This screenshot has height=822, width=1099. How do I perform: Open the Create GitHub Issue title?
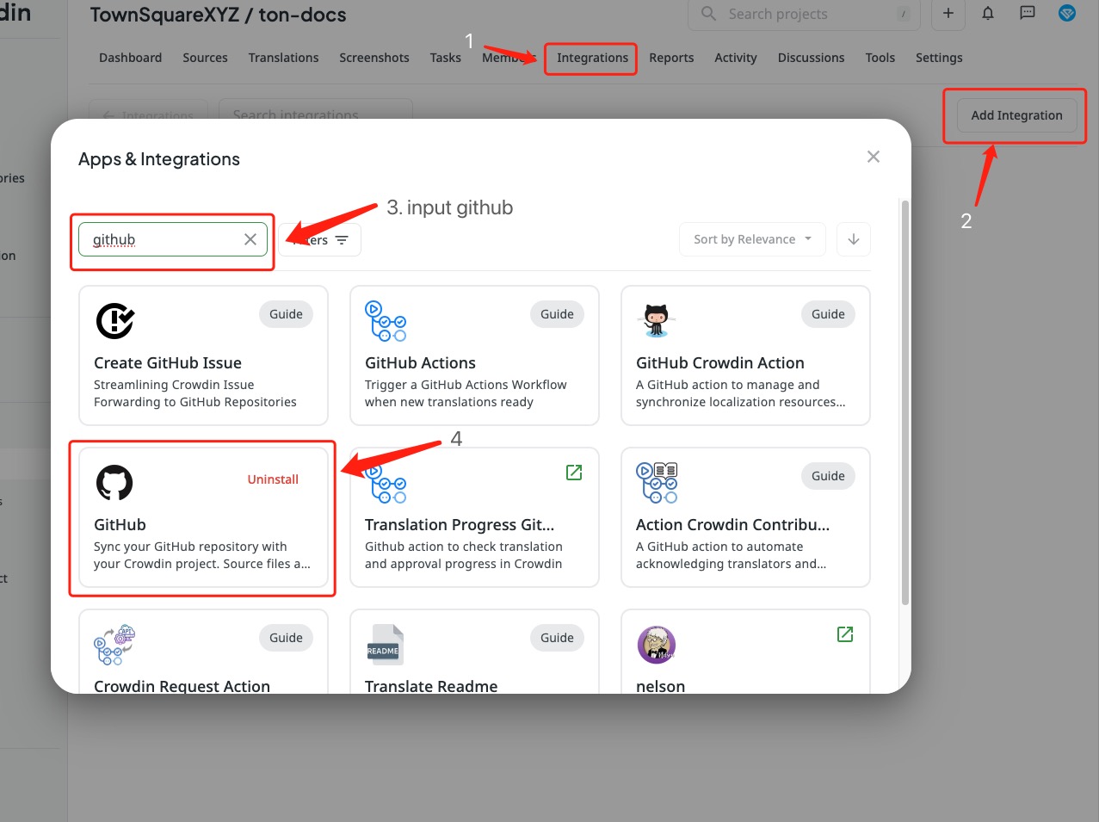coord(168,362)
